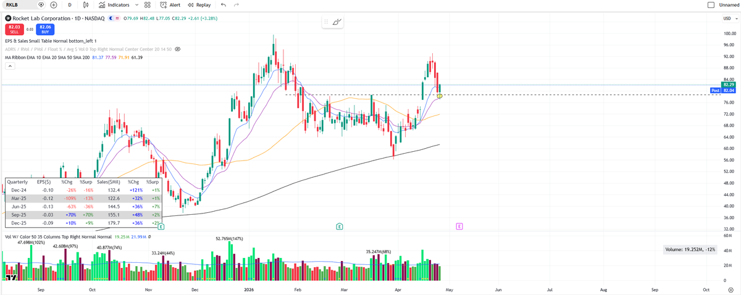Click the 2026 label on time axis
The image size is (741, 295).
tap(249, 289)
